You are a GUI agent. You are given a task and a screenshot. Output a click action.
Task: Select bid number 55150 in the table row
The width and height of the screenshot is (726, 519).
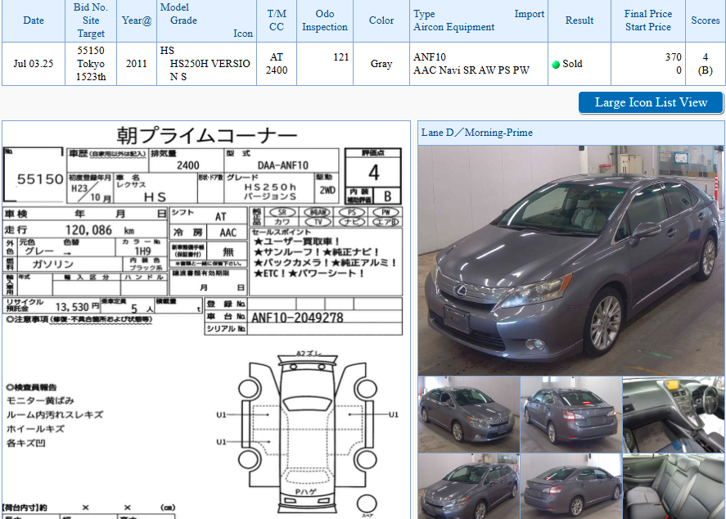(91, 51)
